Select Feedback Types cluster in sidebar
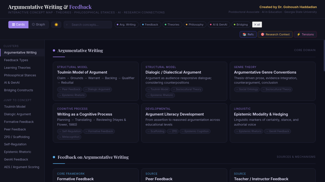 [x=22, y=60]
